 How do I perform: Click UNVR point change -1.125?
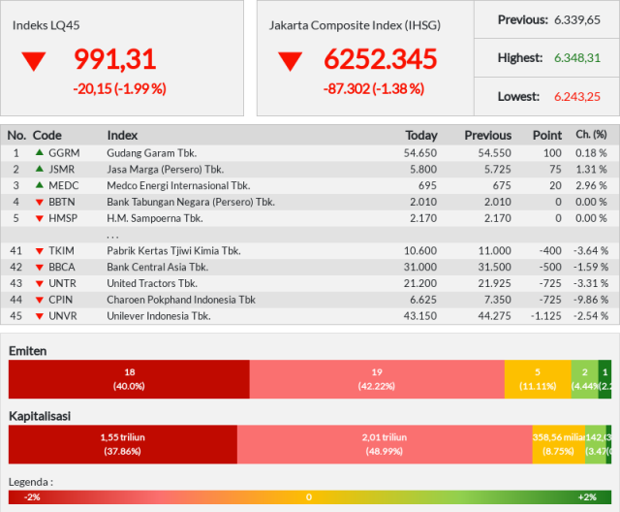(x=546, y=316)
